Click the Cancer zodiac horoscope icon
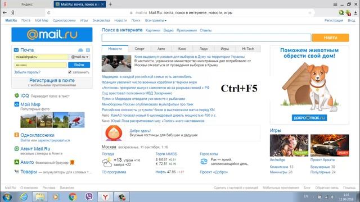 click(x=204, y=162)
